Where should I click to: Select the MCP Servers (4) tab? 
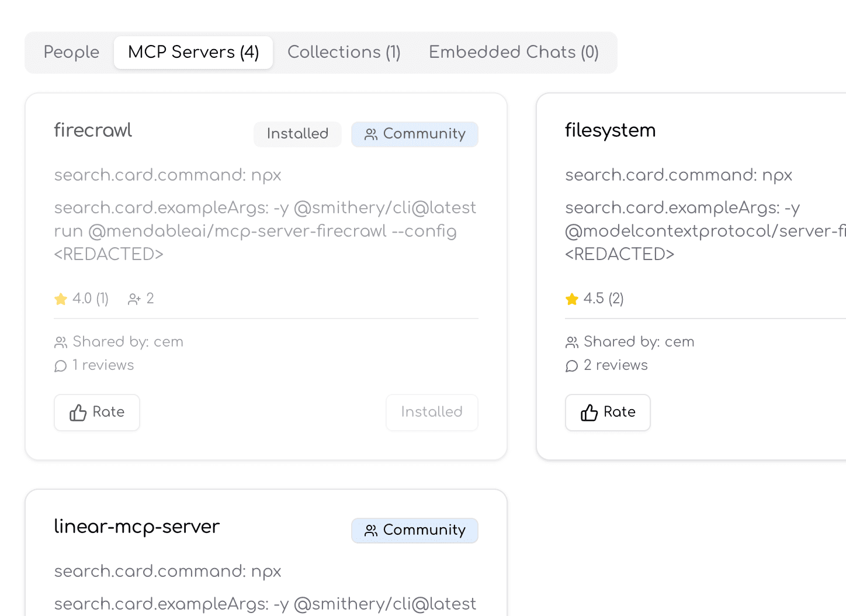pos(193,52)
